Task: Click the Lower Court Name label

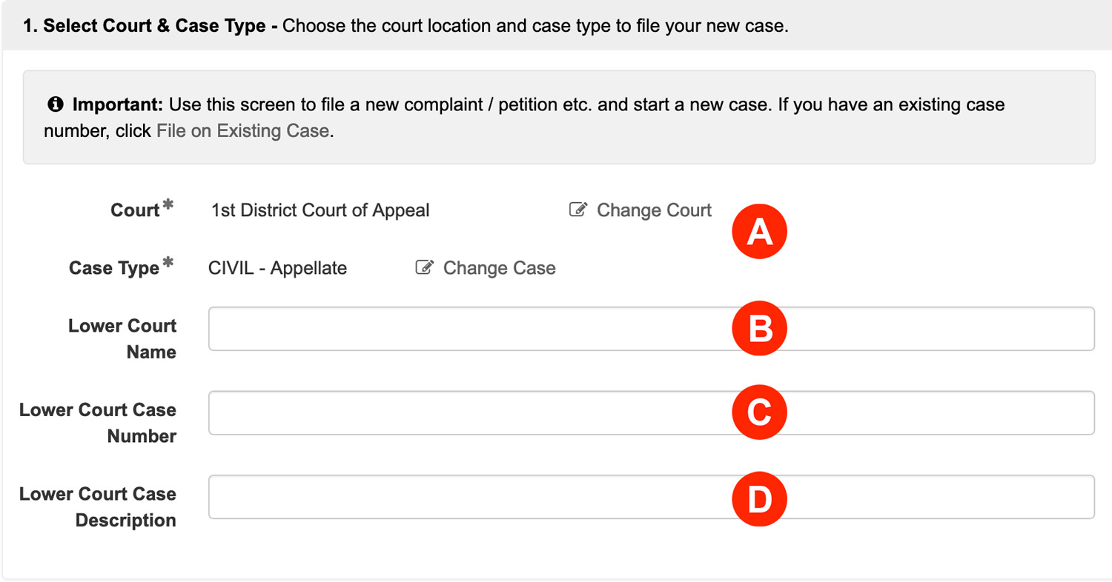Action: click(122, 339)
